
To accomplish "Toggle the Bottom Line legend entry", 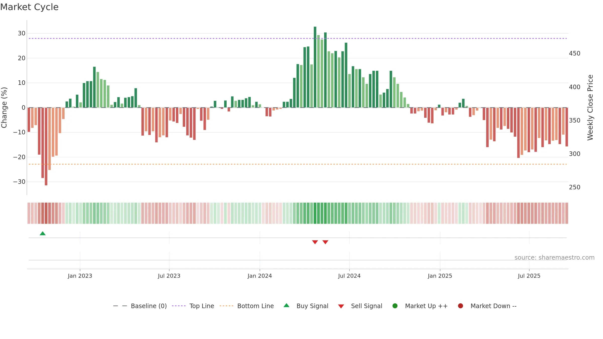I will click(247, 306).
